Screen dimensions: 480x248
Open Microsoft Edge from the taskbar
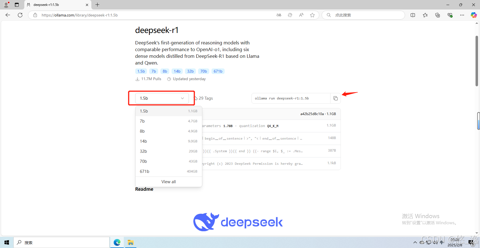(117, 242)
